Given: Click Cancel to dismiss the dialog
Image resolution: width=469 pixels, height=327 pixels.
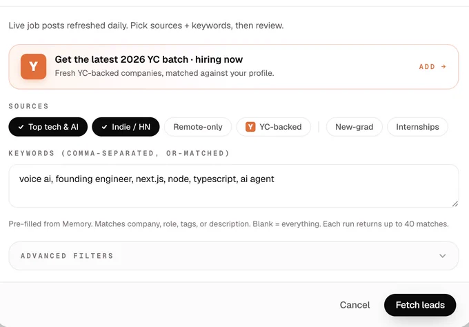Looking at the screenshot, I should click(355, 305).
